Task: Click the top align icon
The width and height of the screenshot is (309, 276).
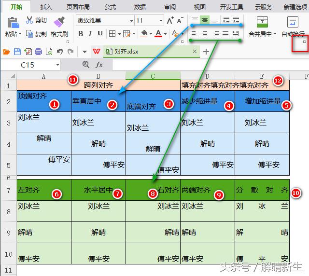Action: pos(195,19)
